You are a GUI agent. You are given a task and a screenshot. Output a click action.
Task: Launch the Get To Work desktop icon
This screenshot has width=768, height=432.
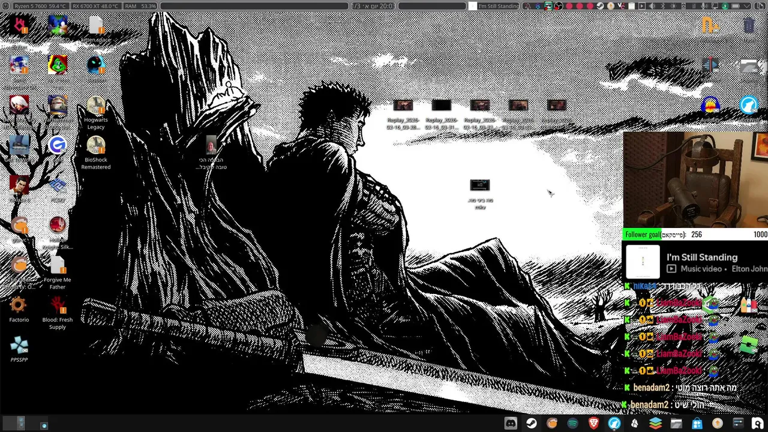click(19, 145)
